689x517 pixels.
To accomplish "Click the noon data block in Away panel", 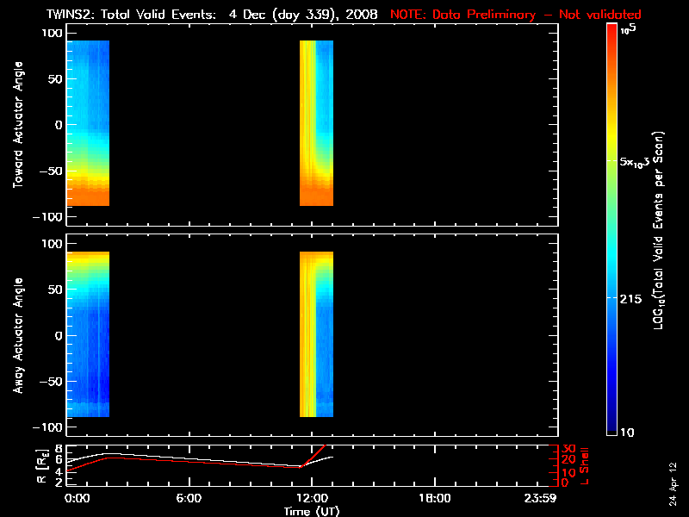I will [x=316, y=333].
